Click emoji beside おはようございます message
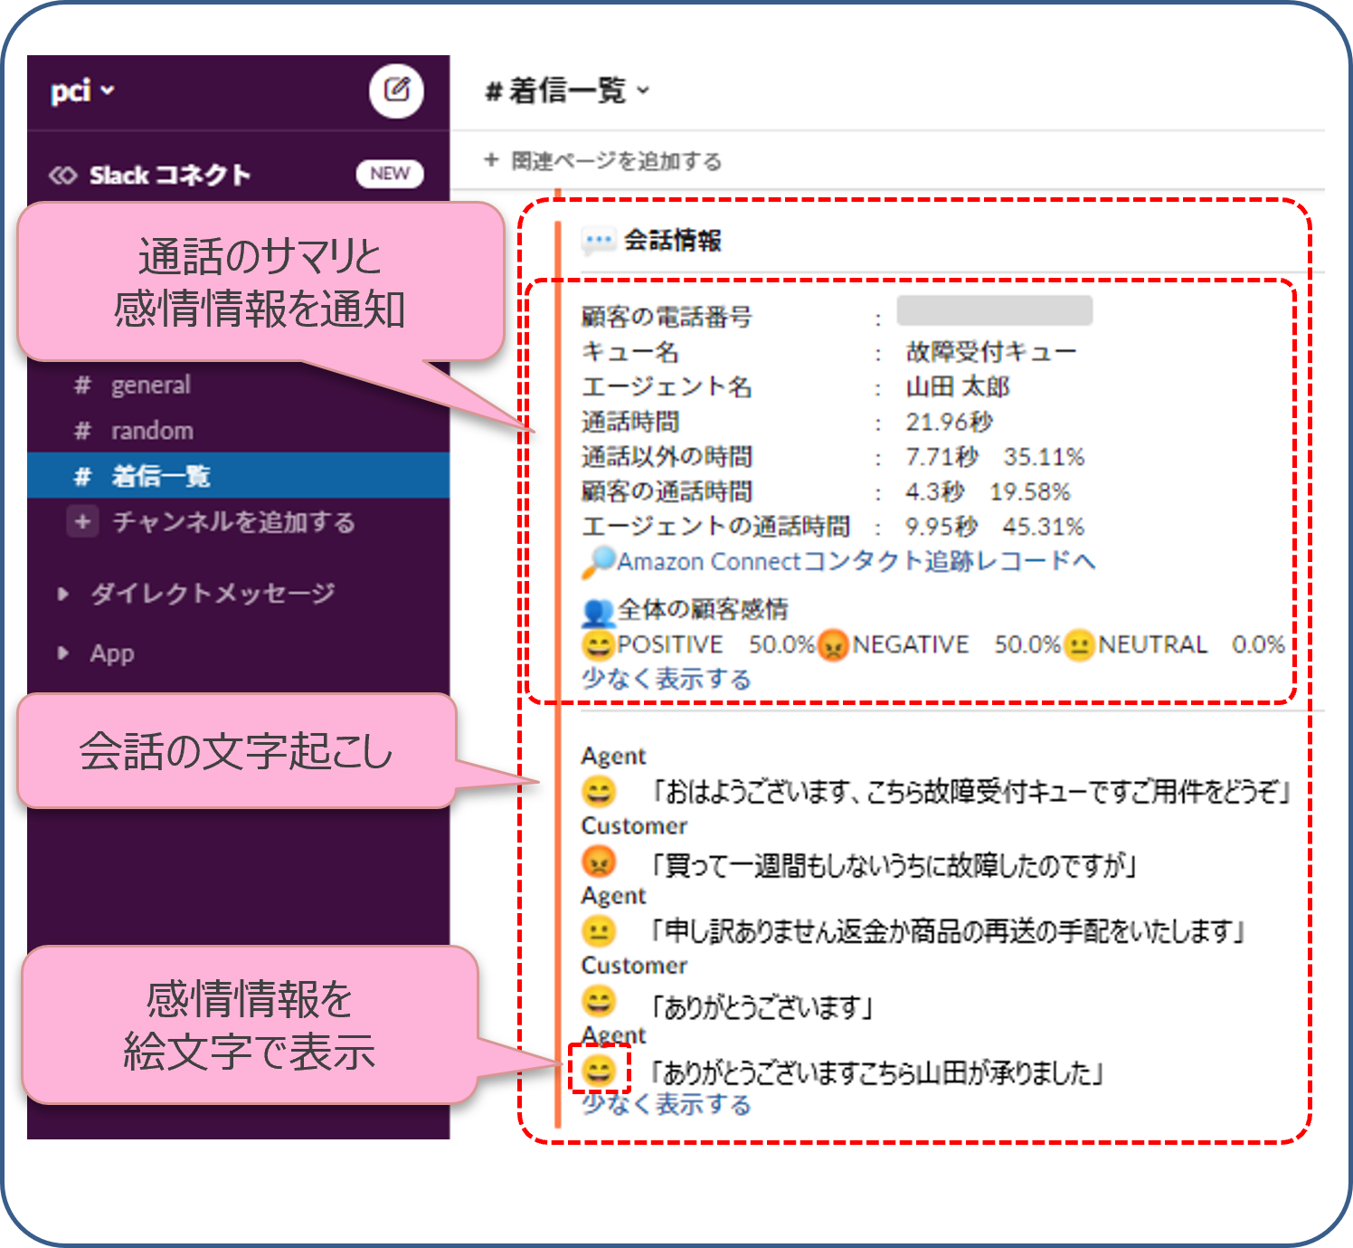The height and width of the screenshot is (1248, 1353). coord(598,791)
